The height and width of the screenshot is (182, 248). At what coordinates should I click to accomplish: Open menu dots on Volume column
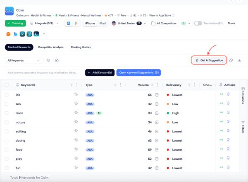[x=157, y=85]
